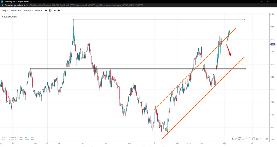Open the Daily timeframe dropdown
The image size is (277, 147).
pos(5,10)
